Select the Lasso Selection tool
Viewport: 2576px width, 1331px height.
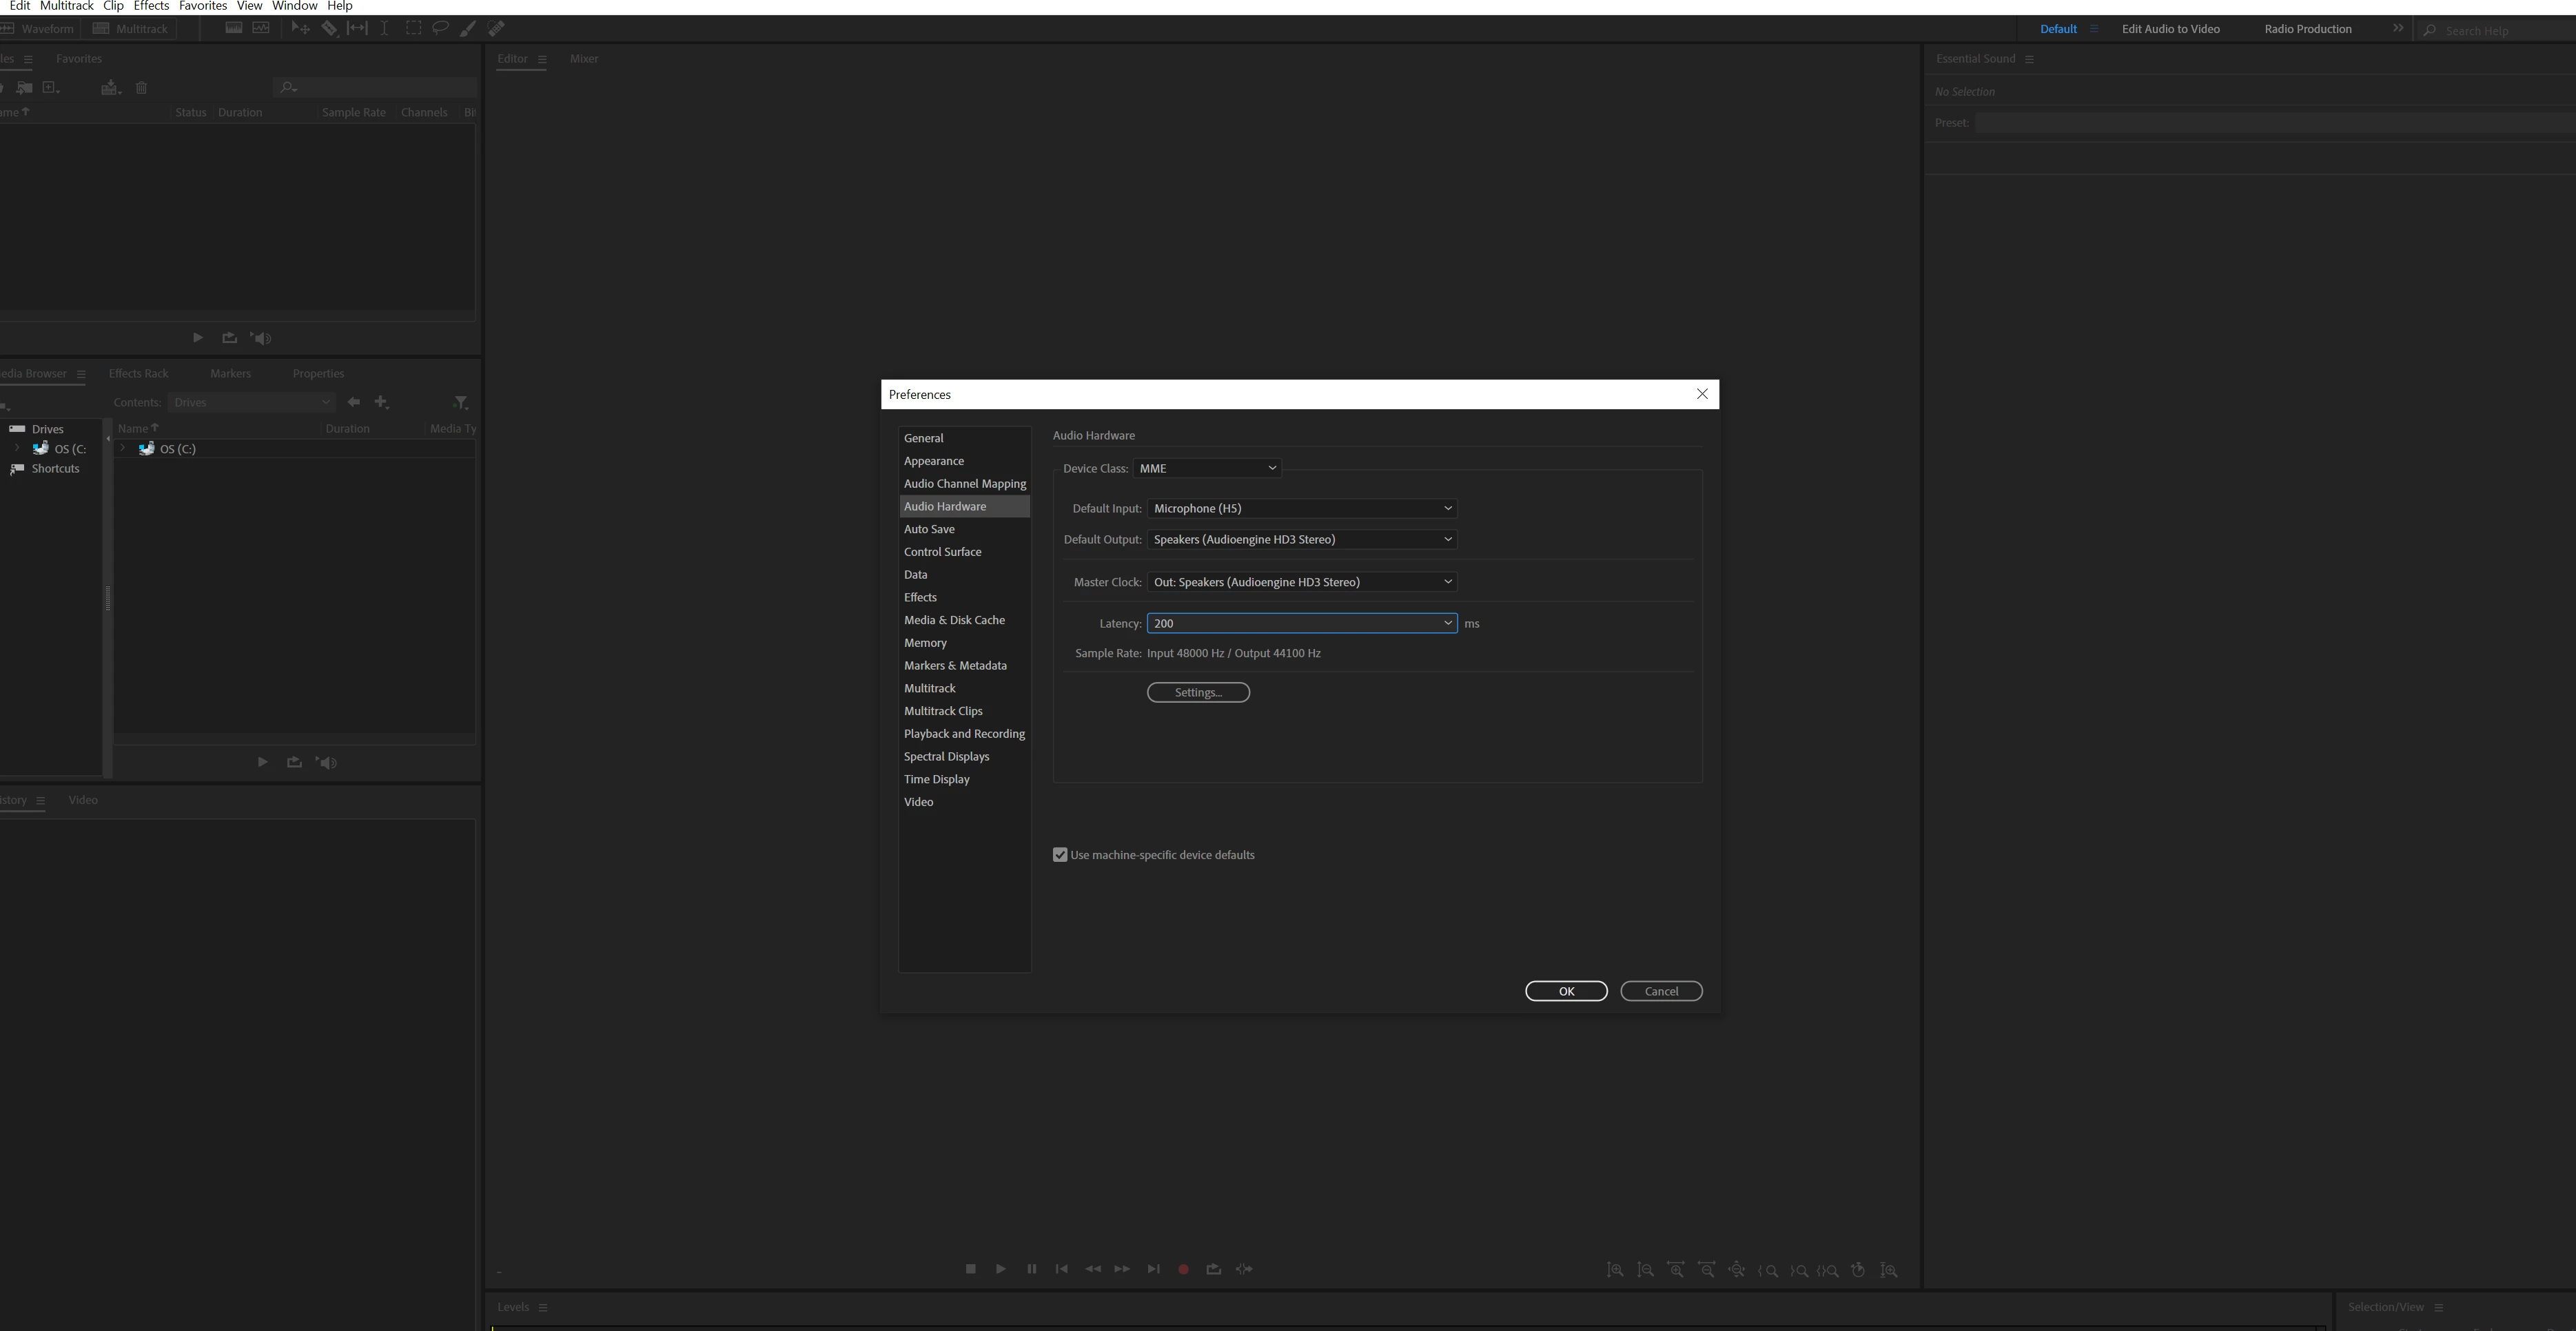point(440,29)
